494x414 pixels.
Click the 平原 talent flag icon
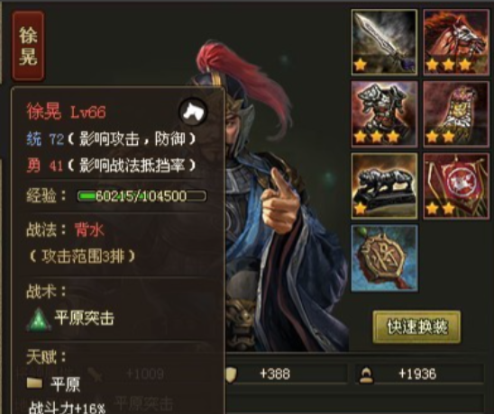click(x=34, y=383)
